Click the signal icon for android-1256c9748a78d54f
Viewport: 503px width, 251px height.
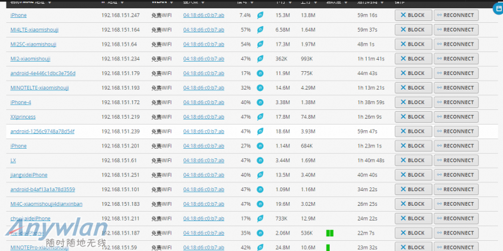pos(260,132)
